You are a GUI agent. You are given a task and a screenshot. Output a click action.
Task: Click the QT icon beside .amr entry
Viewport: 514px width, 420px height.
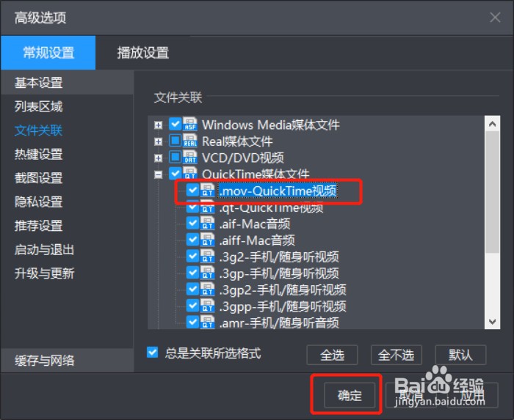pos(208,322)
